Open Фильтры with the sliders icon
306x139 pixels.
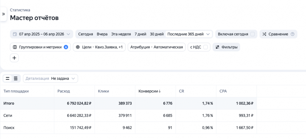click(226, 47)
